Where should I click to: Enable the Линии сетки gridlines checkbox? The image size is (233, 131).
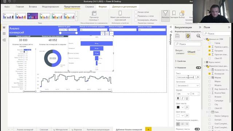click(136, 12)
